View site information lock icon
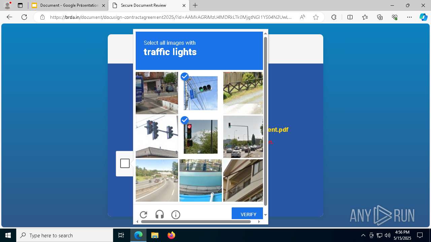This screenshot has width=431, height=242. point(42,17)
